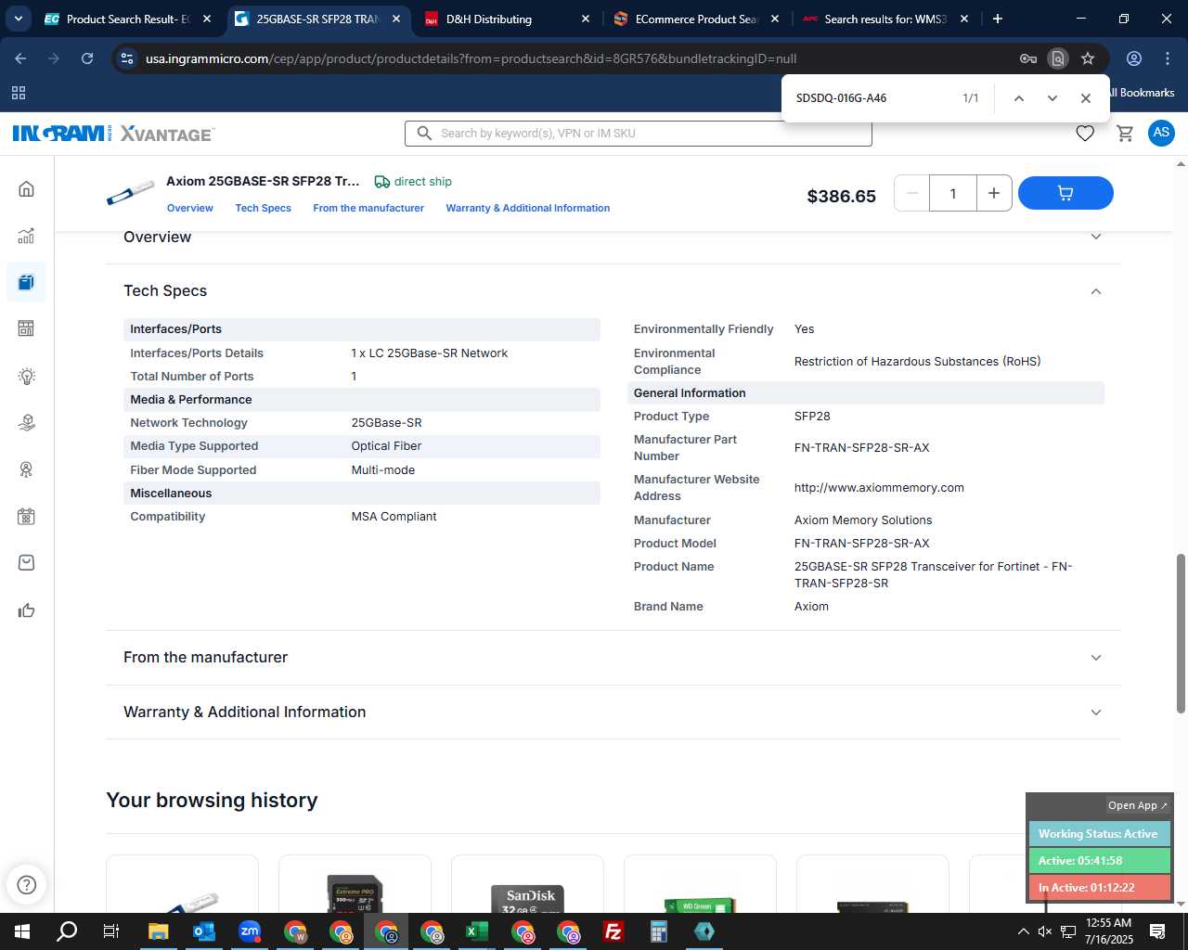1188x950 pixels.
Task: Jump to Warranty & Additional Information link
Action: [x=528, y=208]
